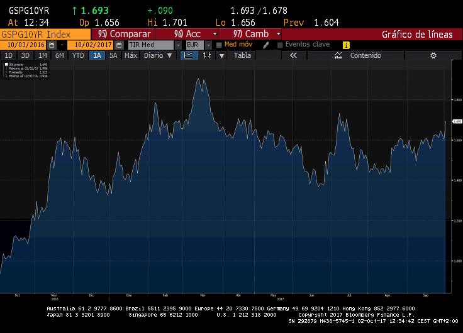Click the +.090 change value
The height and width of the screenshot is (333, 463).
pos(160,11)
